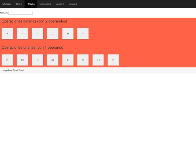Click the multiplication (*) button
The width and height of the screenshot is (196, 147).
tap(37, 34)
